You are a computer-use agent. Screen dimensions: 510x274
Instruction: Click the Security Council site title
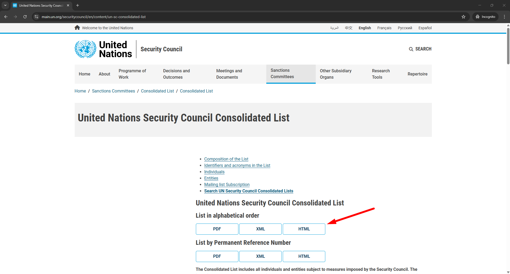click(161, 49)
